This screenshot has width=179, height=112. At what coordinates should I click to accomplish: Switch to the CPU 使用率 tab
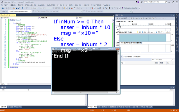137,57
